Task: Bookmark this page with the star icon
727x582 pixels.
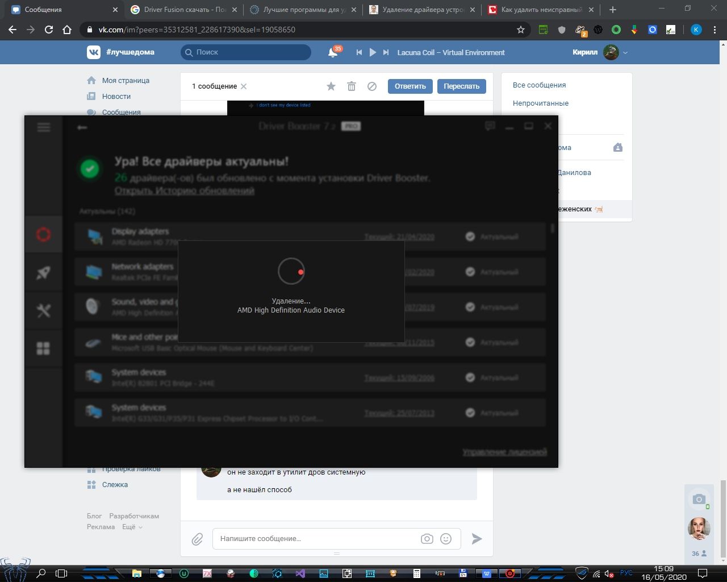Action: pos(521,30)
